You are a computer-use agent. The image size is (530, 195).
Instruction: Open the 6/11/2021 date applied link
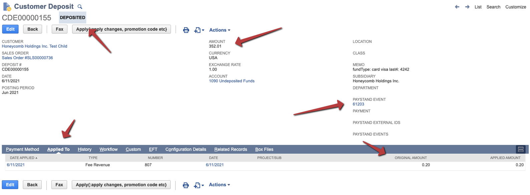click(16, 165)
